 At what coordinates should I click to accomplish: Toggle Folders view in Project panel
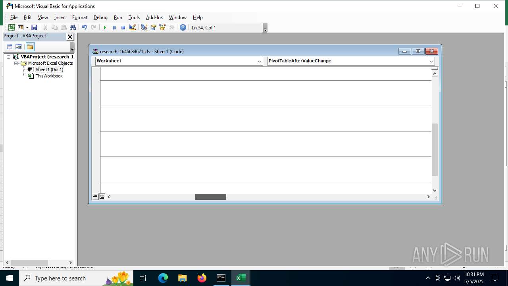tap(30, 47)
